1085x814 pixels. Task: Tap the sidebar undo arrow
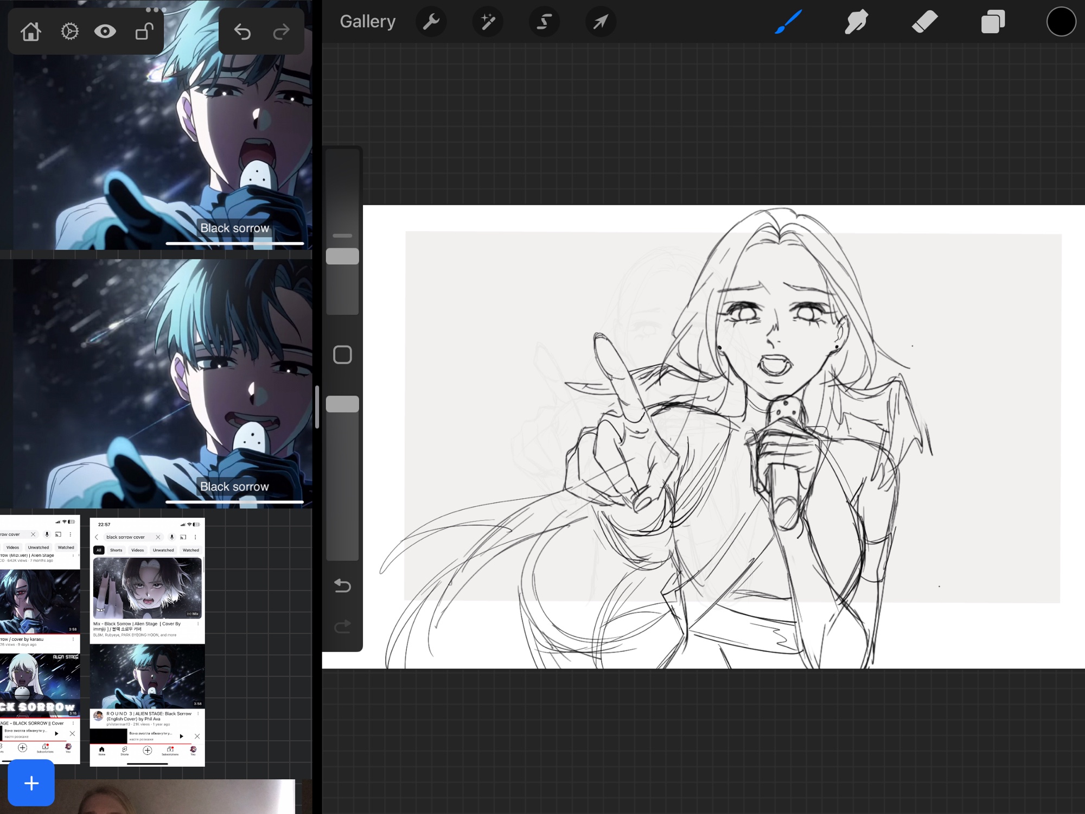pyautogui.click(x=342, y=586)
